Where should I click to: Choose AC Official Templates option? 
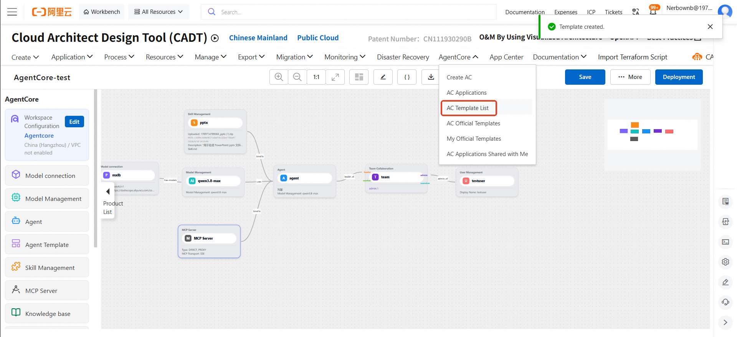pos(473,123)
